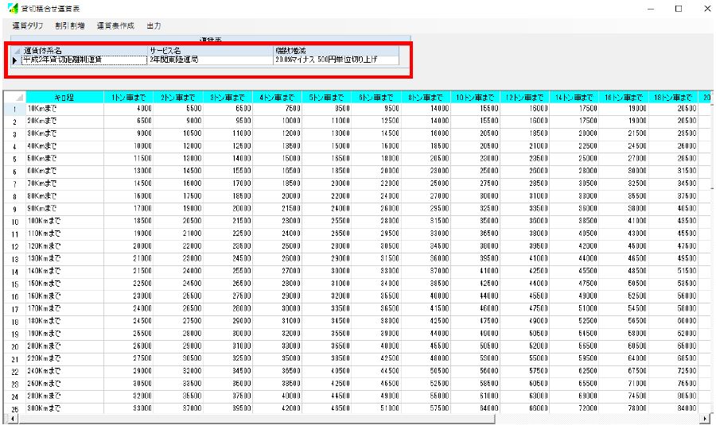
Task: Open the 出力 menu
Action: pos(154,26)
